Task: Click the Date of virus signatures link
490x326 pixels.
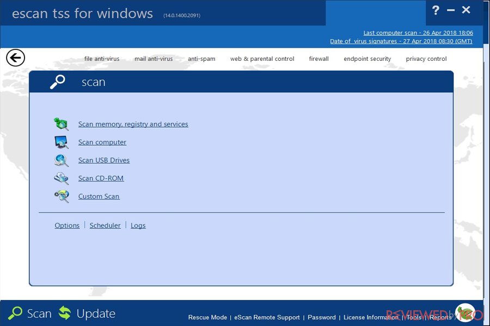Action: [x=401, y=41]
